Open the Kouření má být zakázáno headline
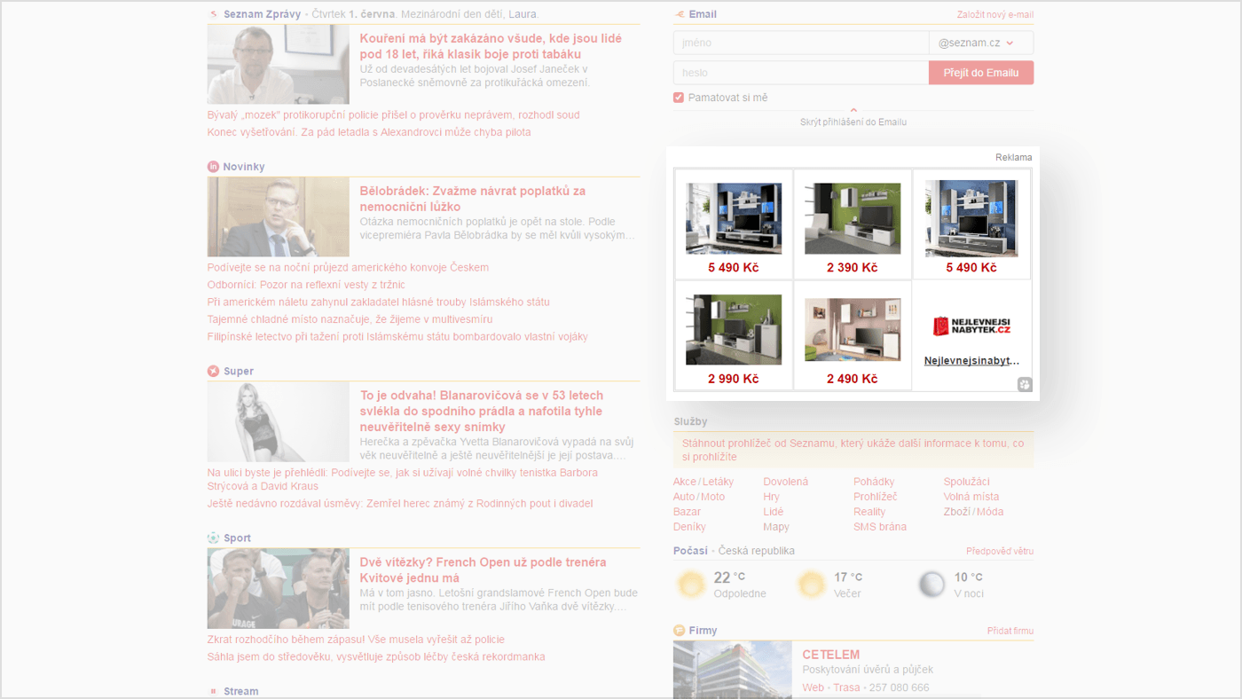The height and width of the screenshot is (699, 1242). click(x=491, y=46)
